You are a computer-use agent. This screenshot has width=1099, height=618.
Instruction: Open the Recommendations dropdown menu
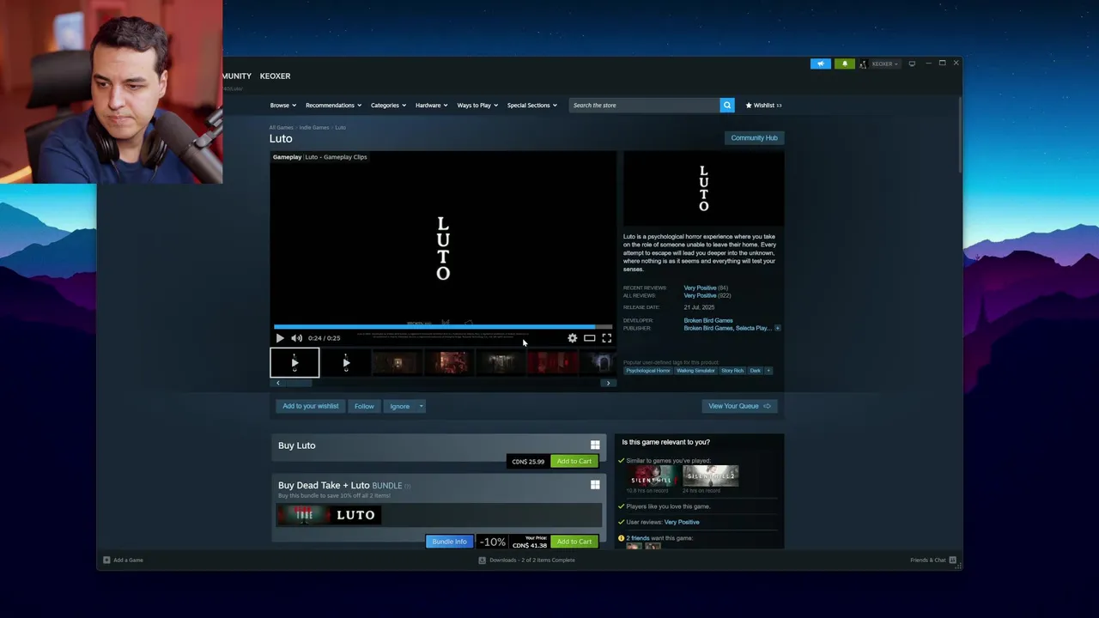click(333, 105)
